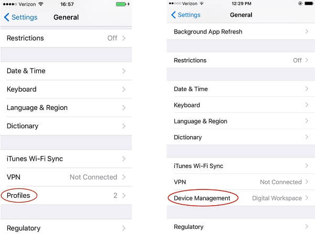Open Profiles showing 2 entries

tap(66, 196)
